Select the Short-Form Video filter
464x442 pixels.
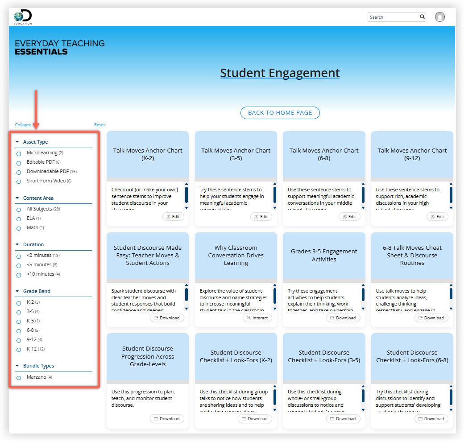tap(19, 182)
